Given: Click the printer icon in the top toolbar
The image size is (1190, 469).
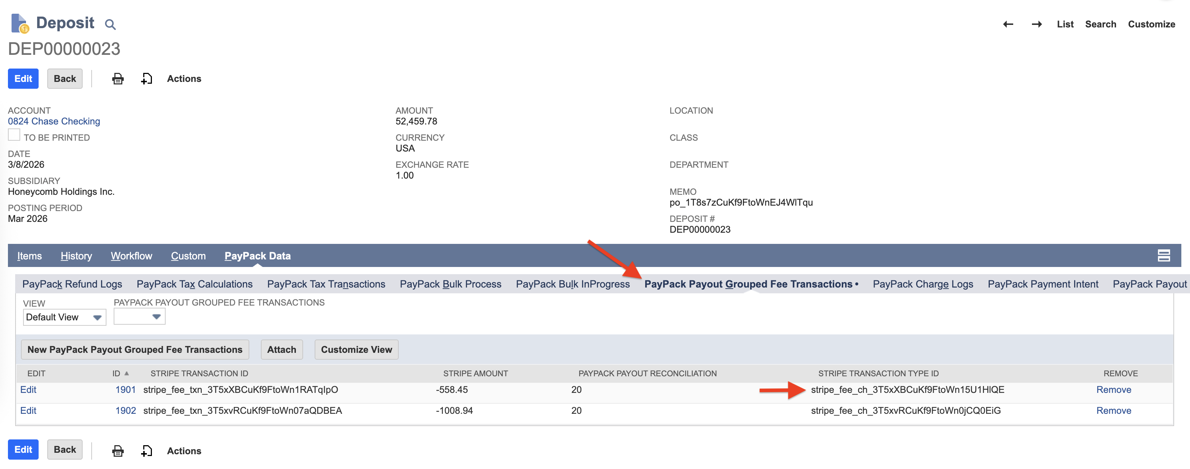Looking at the screenshot, I should (118, 79).
